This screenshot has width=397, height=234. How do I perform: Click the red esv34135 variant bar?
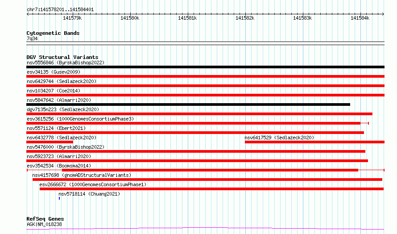[205, 76]
